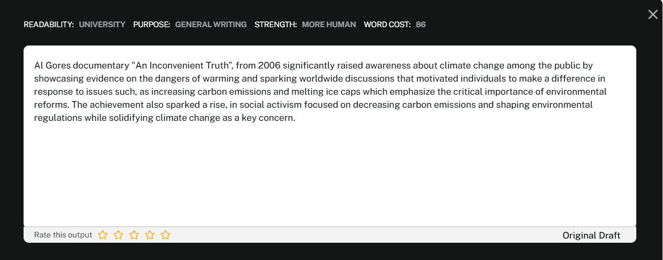Give the output a two-star rating
The image size is (663, 260).
point(118,235)
